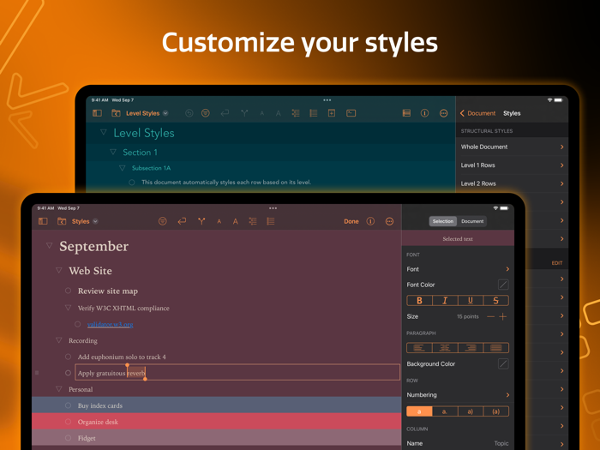600x450 pixels.
Task: Align paragraph center
Action: coord(445,347)
